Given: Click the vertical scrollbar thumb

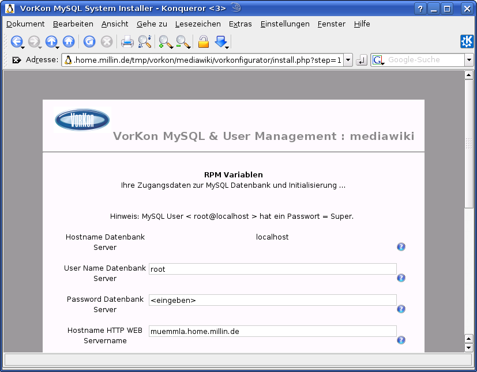Looking at the screenshot, I should (x=468, y=143).
